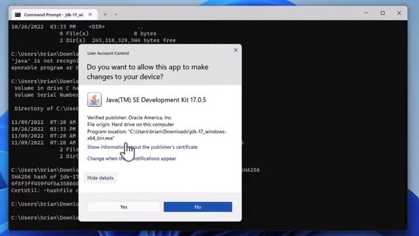This screenshot has width=419, height=236.
Task: Open Change when these notifications appear link
Action: pyautogui.click(x=132, y=159)
